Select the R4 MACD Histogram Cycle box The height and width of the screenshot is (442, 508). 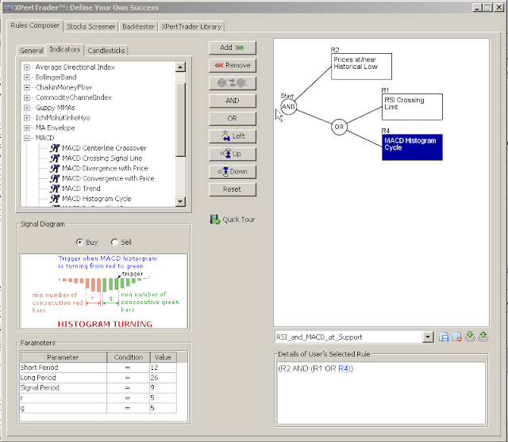412,147
